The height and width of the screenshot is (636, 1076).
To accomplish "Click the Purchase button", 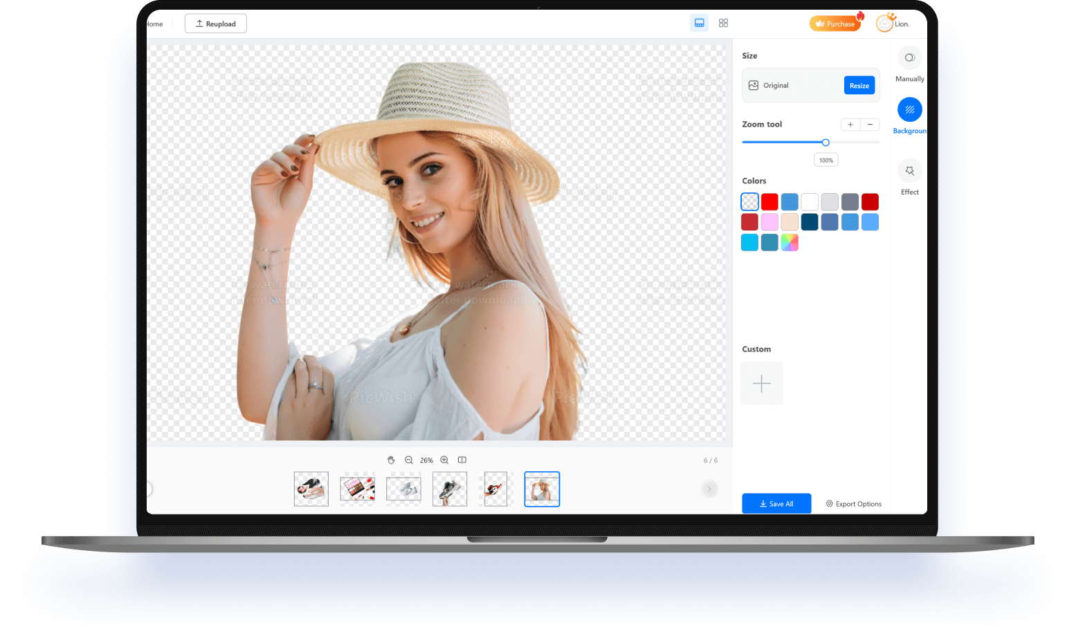I will 835,23.
